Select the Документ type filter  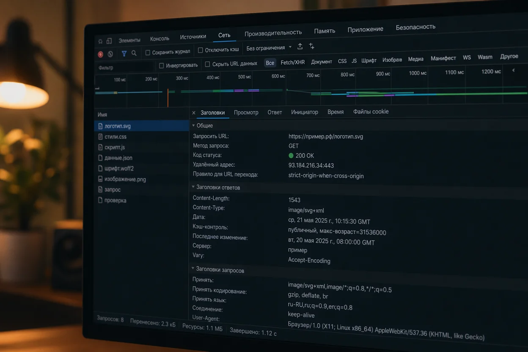(x=322, y=62)
